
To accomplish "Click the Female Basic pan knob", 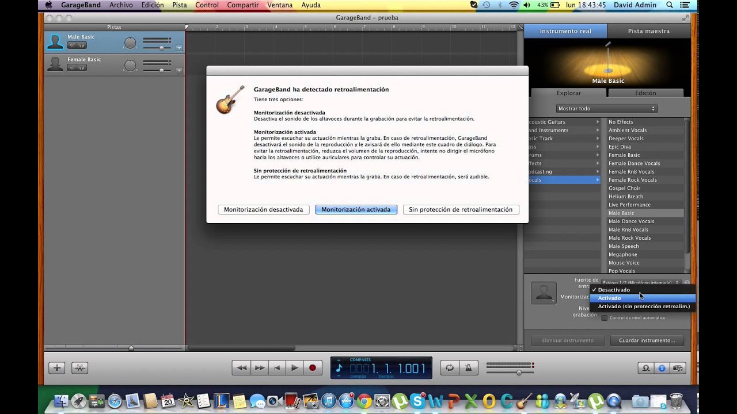I will 131,65.
